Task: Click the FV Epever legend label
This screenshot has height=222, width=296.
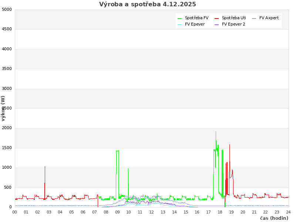Action: (x=195, y=24)
